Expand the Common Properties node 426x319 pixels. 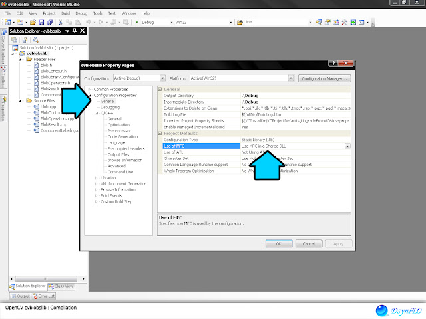click(89, 89)
